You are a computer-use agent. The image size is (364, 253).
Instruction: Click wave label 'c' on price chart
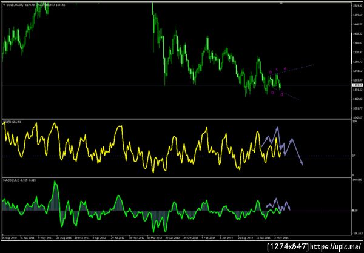pyautogui.click(x=277, y=69)
